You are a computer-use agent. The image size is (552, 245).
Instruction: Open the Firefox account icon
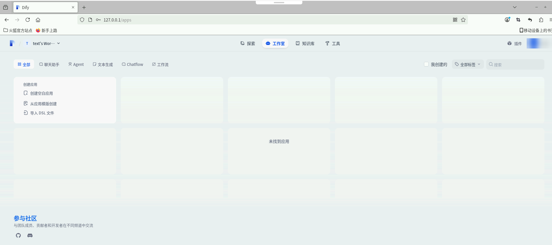point(507,20)
